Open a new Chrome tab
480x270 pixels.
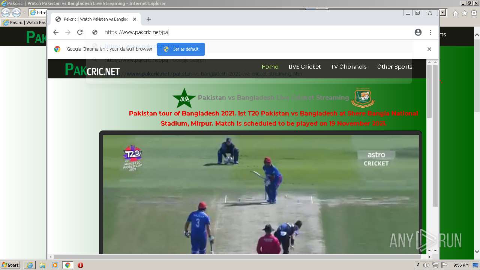[149, 19]
